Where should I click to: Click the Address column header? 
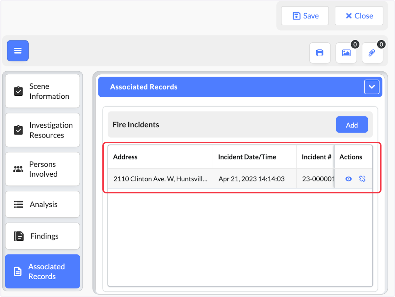(161, 157)
